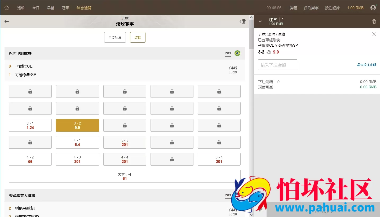Toggle the 2合1 switch for 巴西甲組聯賽
This screenshot has width=380, height=217.
point(228,53)
